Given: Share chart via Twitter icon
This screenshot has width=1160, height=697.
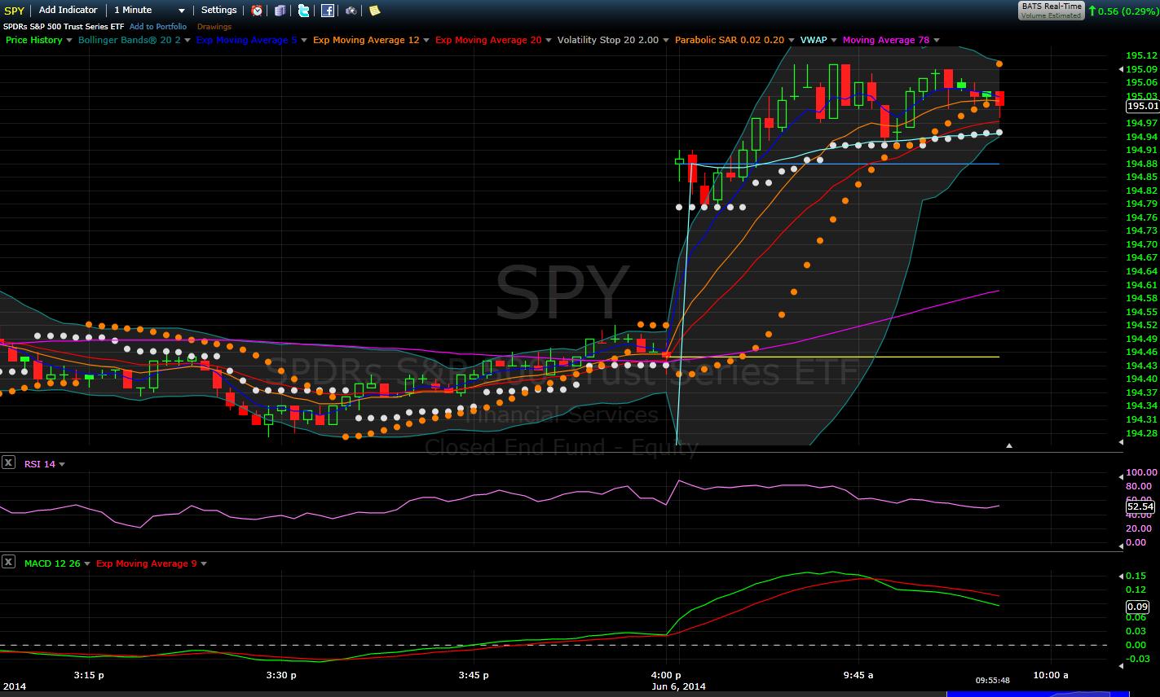Looking at the screenshot, I should (x=304, y=11).
